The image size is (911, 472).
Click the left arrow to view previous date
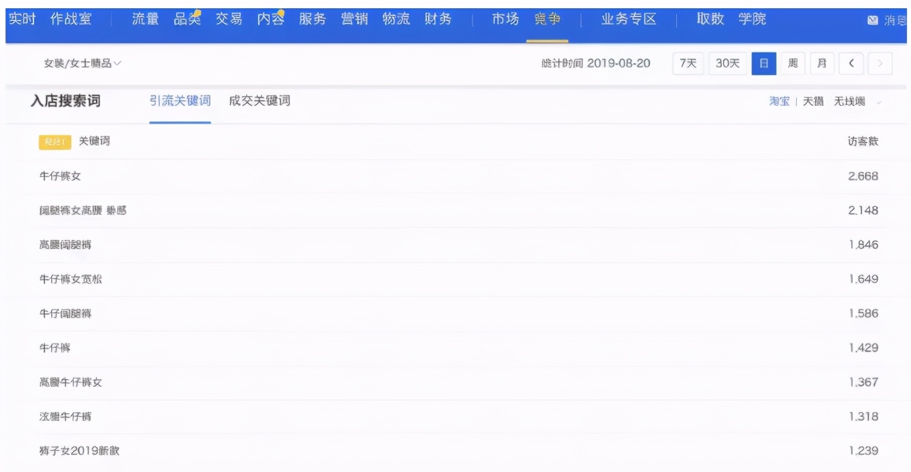pos(851,62)
